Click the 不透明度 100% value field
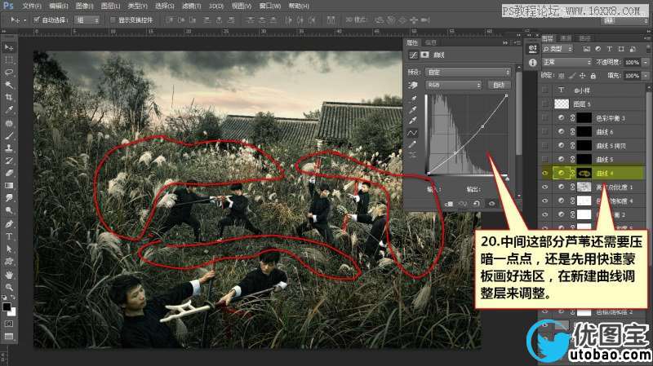 point(632,62)
